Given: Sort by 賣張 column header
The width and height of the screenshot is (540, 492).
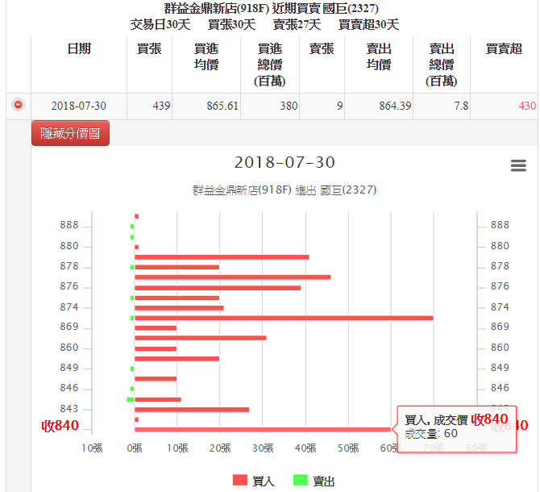Looking at the screenshot, I should tap(322, 49).
